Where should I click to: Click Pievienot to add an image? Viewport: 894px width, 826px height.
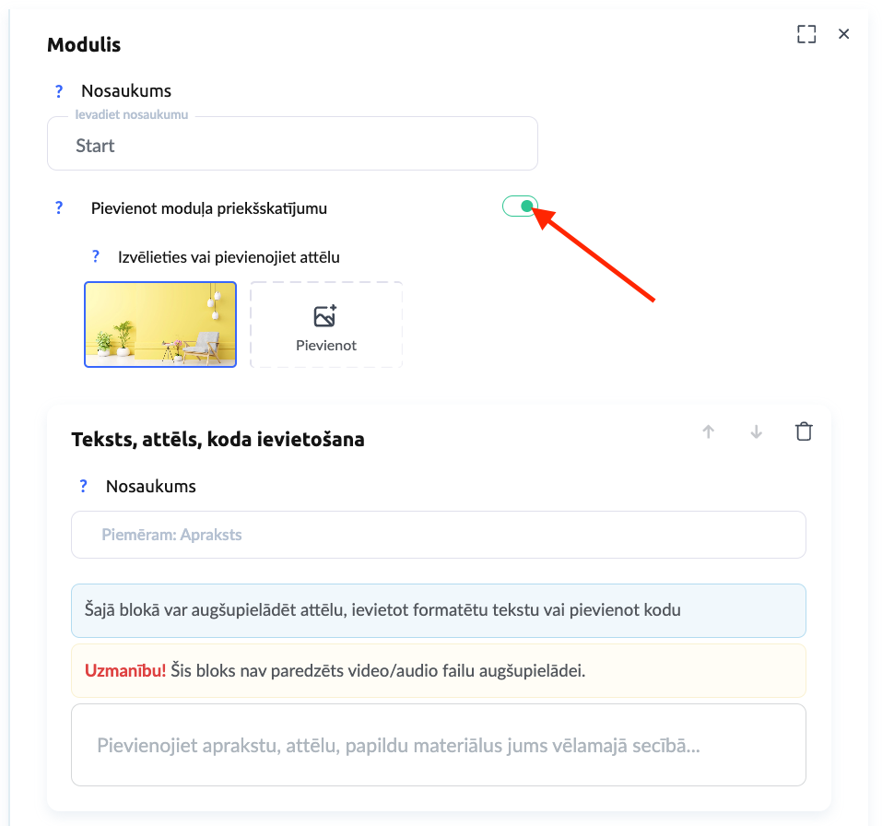[326, 325]
